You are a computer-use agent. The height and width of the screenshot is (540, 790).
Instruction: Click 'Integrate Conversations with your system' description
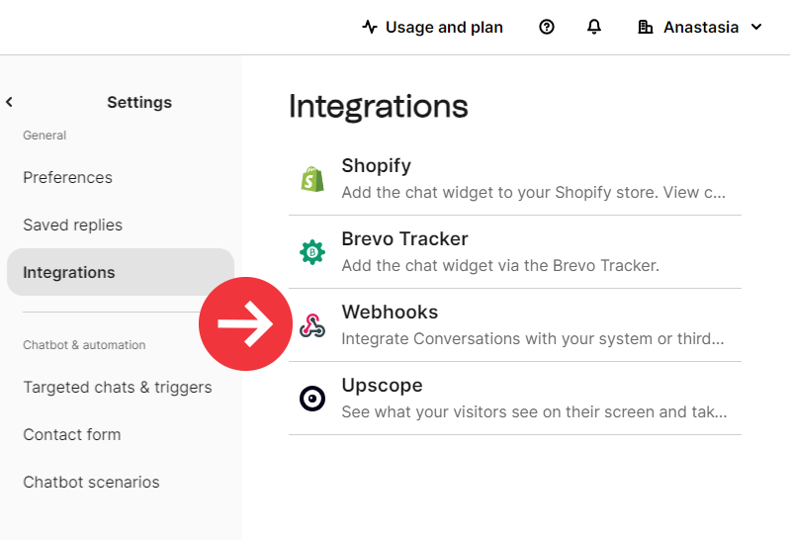(x=533, y=339)
